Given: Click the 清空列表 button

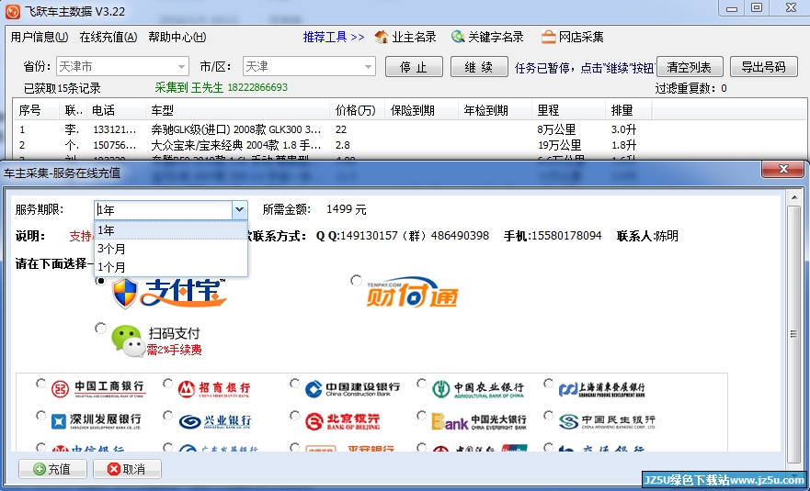Looking at the screenshot, I should (x=690, y=67).
